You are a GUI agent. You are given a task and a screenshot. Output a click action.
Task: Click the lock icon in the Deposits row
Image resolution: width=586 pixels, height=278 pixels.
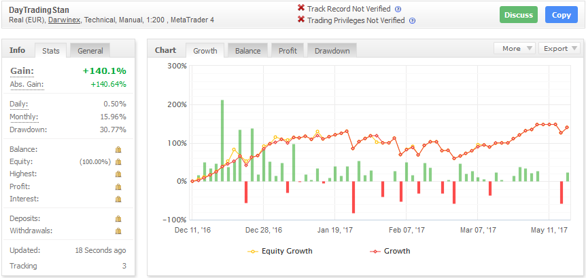click(x=118, y=218)
